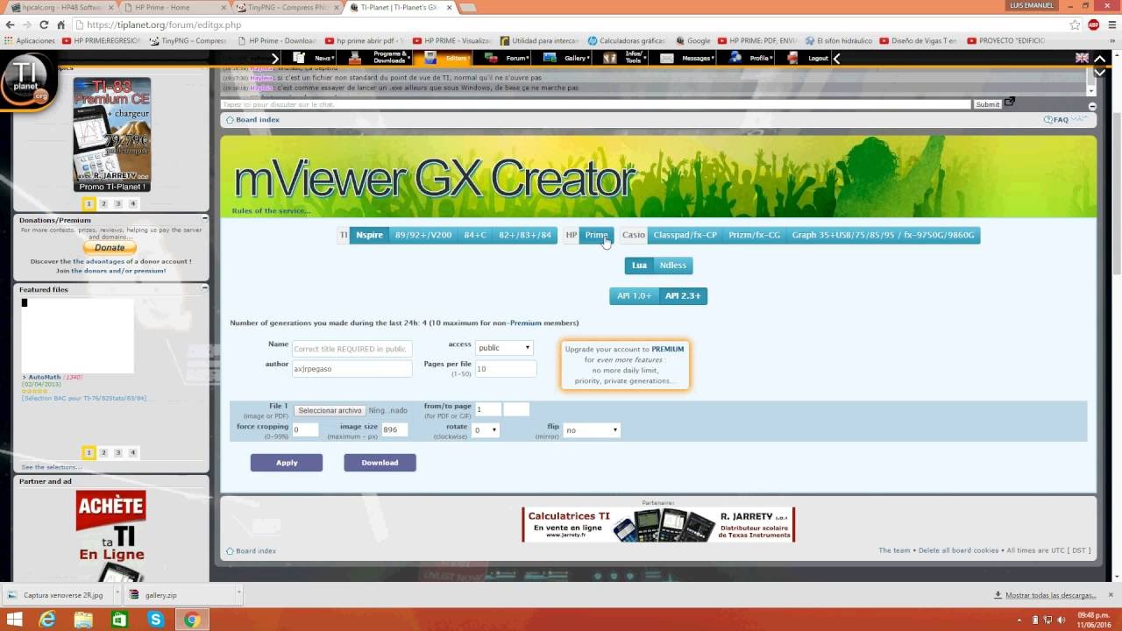Choose the 84+C calculator model
Screen dimensions: 1122x631
coord(475,235)
